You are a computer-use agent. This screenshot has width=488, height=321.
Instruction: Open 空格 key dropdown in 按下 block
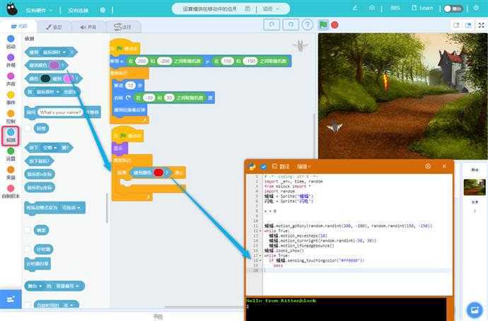tap(50, 148)
